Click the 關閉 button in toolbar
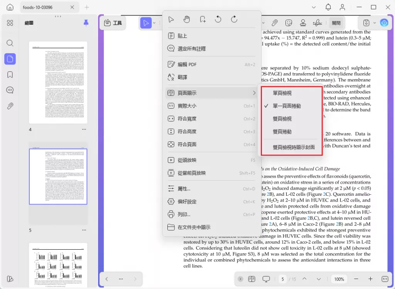This screenshot has width=395, height=289. (x=336, y=23)
